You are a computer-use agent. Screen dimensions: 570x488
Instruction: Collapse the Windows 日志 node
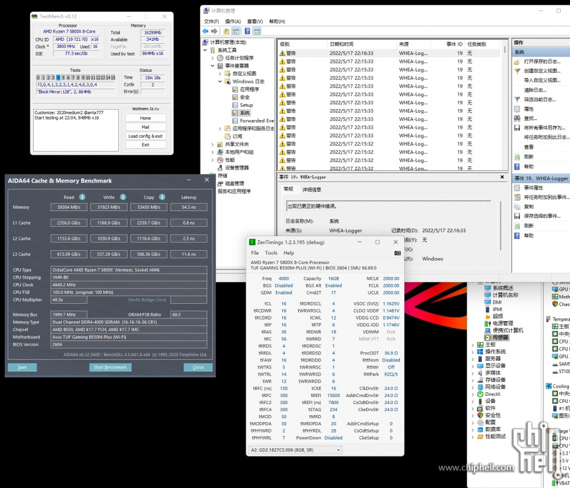(x=220, y=82)
